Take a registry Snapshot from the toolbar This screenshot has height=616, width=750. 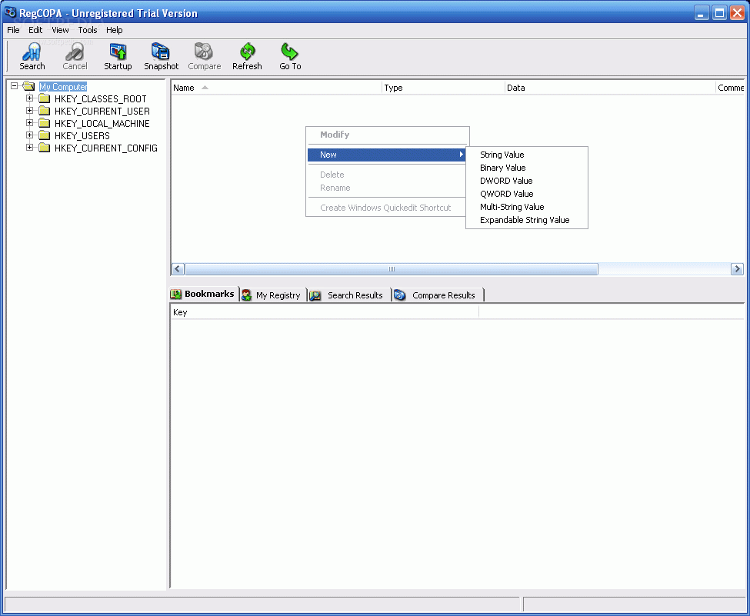pos(161,52)
